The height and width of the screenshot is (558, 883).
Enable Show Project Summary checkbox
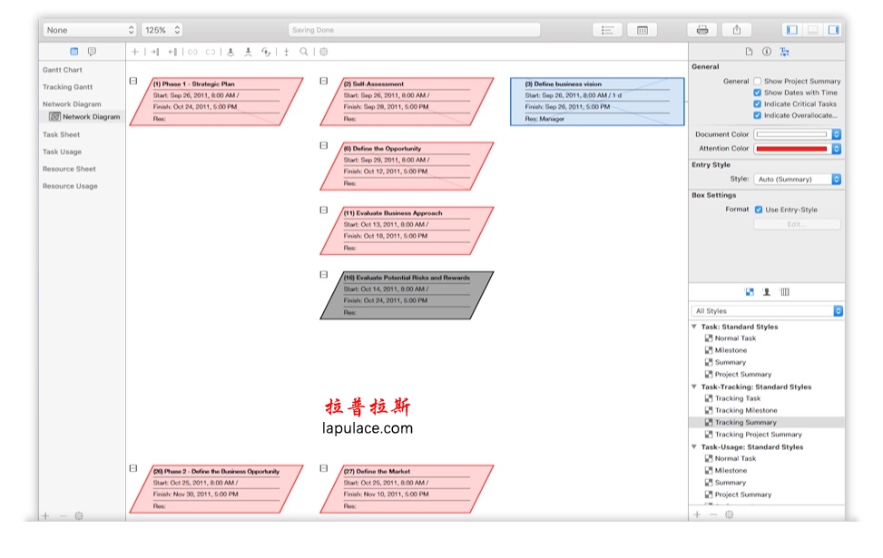[758, 81]
